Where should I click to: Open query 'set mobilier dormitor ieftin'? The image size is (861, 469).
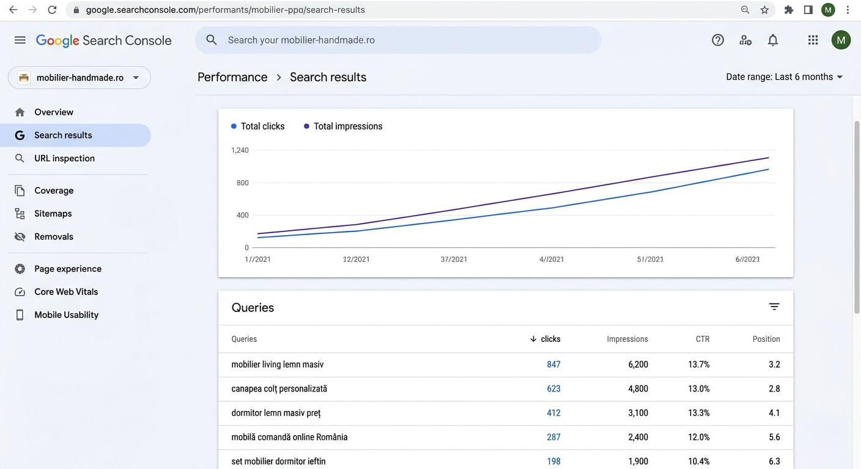pyautogui.click(x=278, y=462)
